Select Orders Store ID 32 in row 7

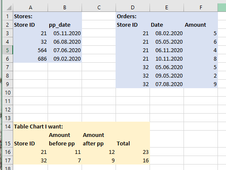click(133, 67)
